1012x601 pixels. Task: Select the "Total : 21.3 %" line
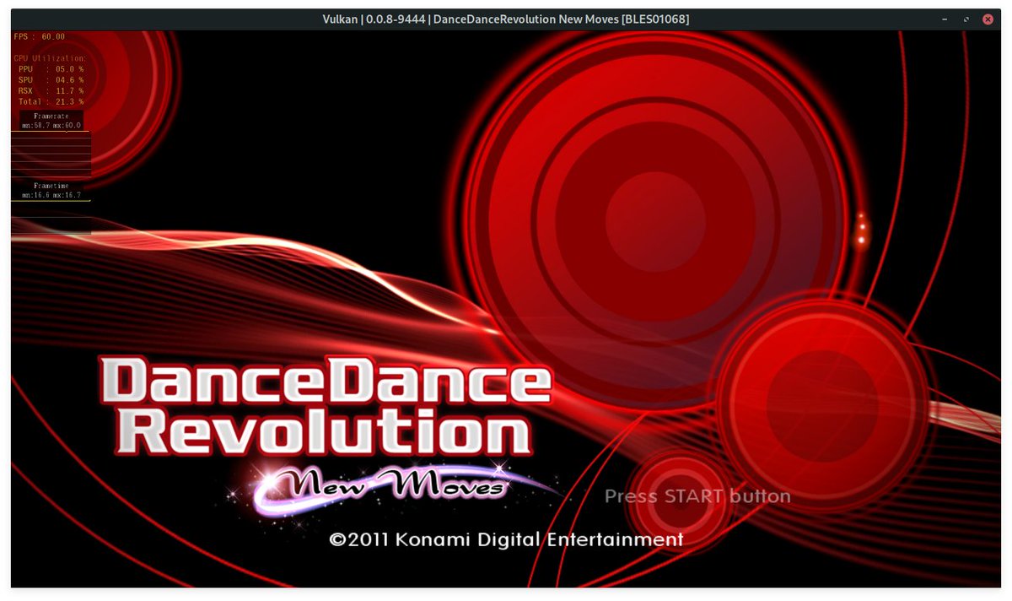click(51, 102)
